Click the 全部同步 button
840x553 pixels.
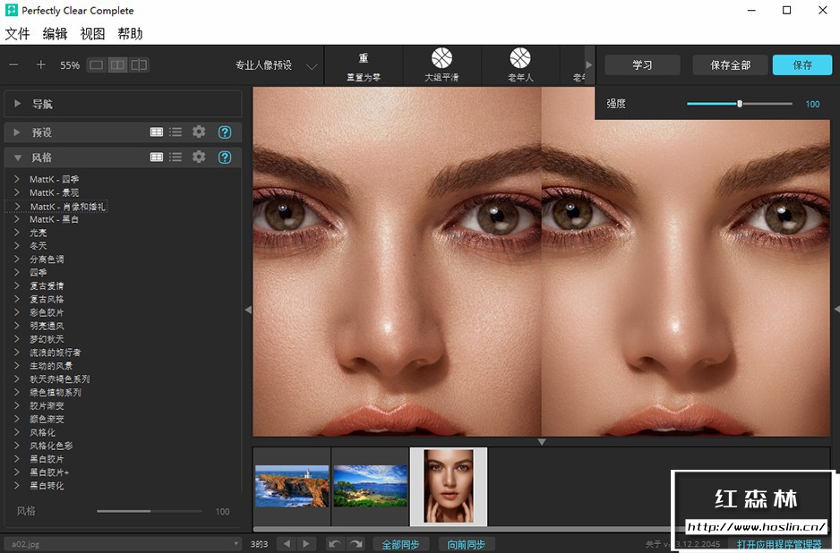point(400,544)
